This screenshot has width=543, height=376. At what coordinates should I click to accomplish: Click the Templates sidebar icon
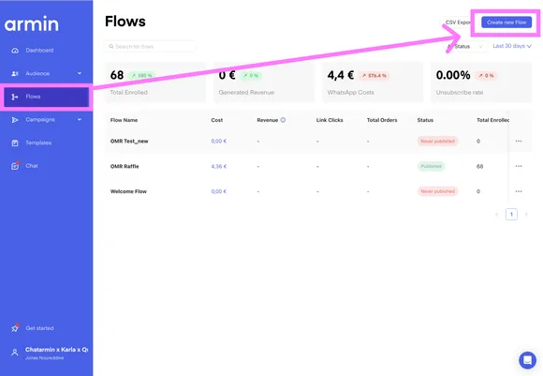[x=15, y=143]
